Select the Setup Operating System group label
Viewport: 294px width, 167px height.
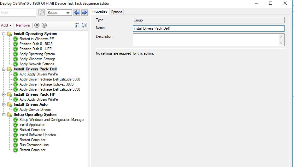click(35, 115)
